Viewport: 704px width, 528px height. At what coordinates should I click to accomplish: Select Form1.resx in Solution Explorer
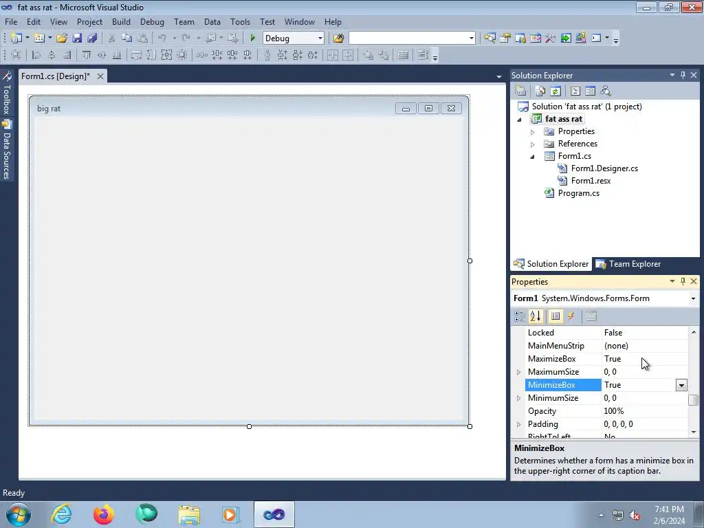pyautogui.click(x=591, y=181)
